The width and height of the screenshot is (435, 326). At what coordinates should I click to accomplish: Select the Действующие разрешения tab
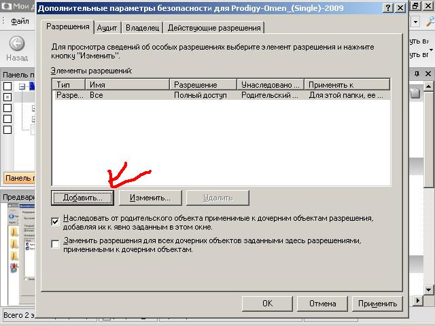(x=213, y=27)
